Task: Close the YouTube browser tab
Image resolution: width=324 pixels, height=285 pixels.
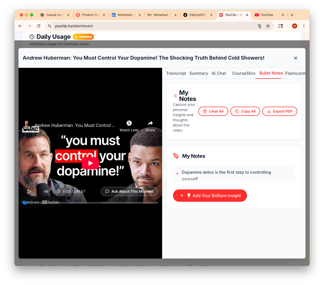Action: point(283,15)
